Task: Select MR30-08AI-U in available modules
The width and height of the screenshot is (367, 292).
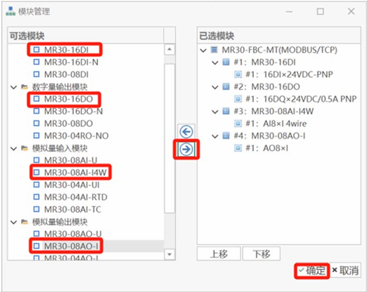Action: [71, 160]
